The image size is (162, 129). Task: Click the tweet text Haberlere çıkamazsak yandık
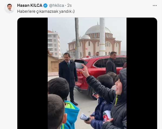point(46,11)
